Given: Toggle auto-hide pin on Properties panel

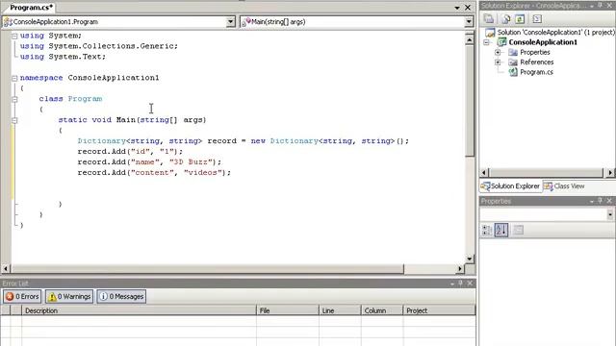Looking at the screenshot, I should point(600,201).
